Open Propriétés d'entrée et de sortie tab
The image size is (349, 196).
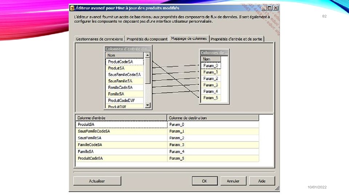pos(236,39)
